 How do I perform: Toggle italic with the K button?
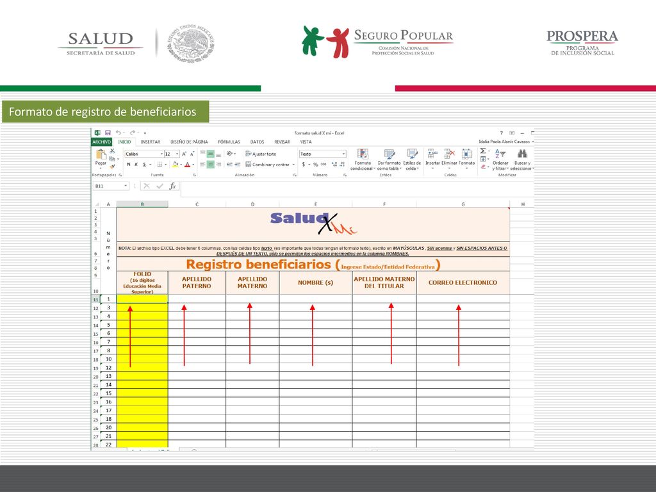136,165
